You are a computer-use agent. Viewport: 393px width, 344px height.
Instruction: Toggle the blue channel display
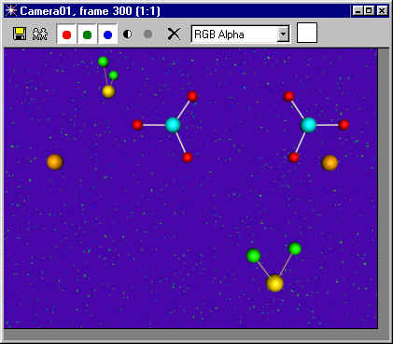(107, 34)
